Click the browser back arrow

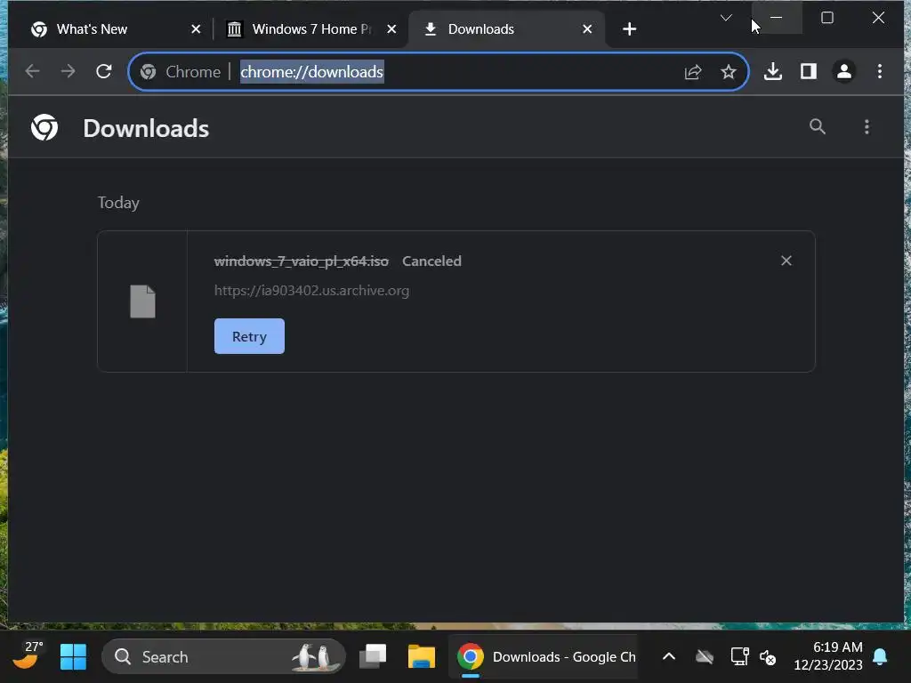tap(33, 71)
